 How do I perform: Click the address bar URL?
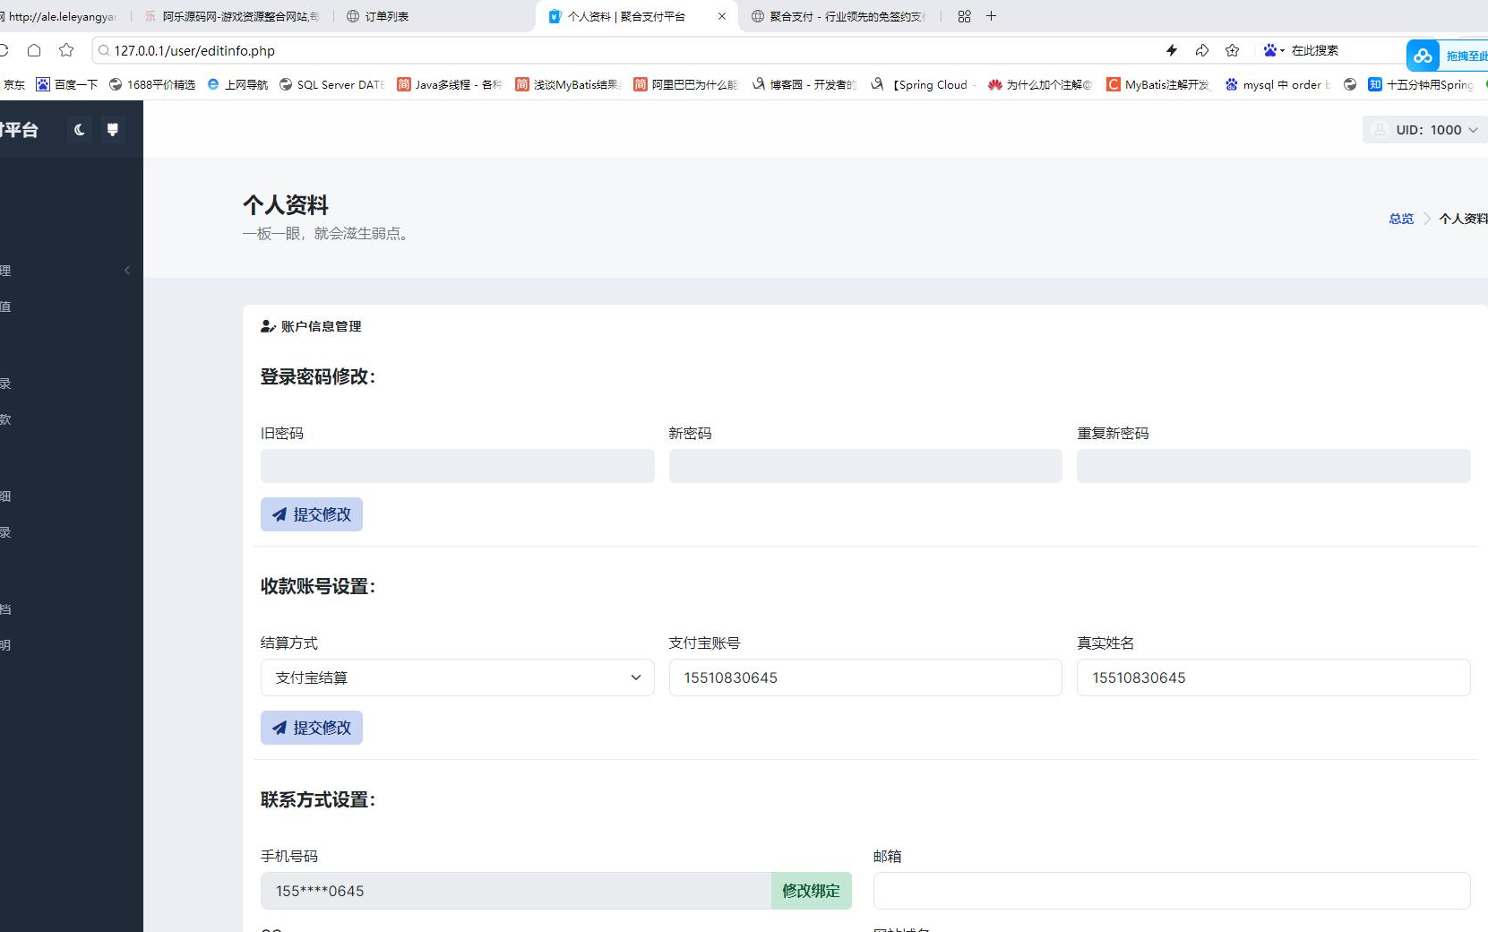(x=194, y=51)
